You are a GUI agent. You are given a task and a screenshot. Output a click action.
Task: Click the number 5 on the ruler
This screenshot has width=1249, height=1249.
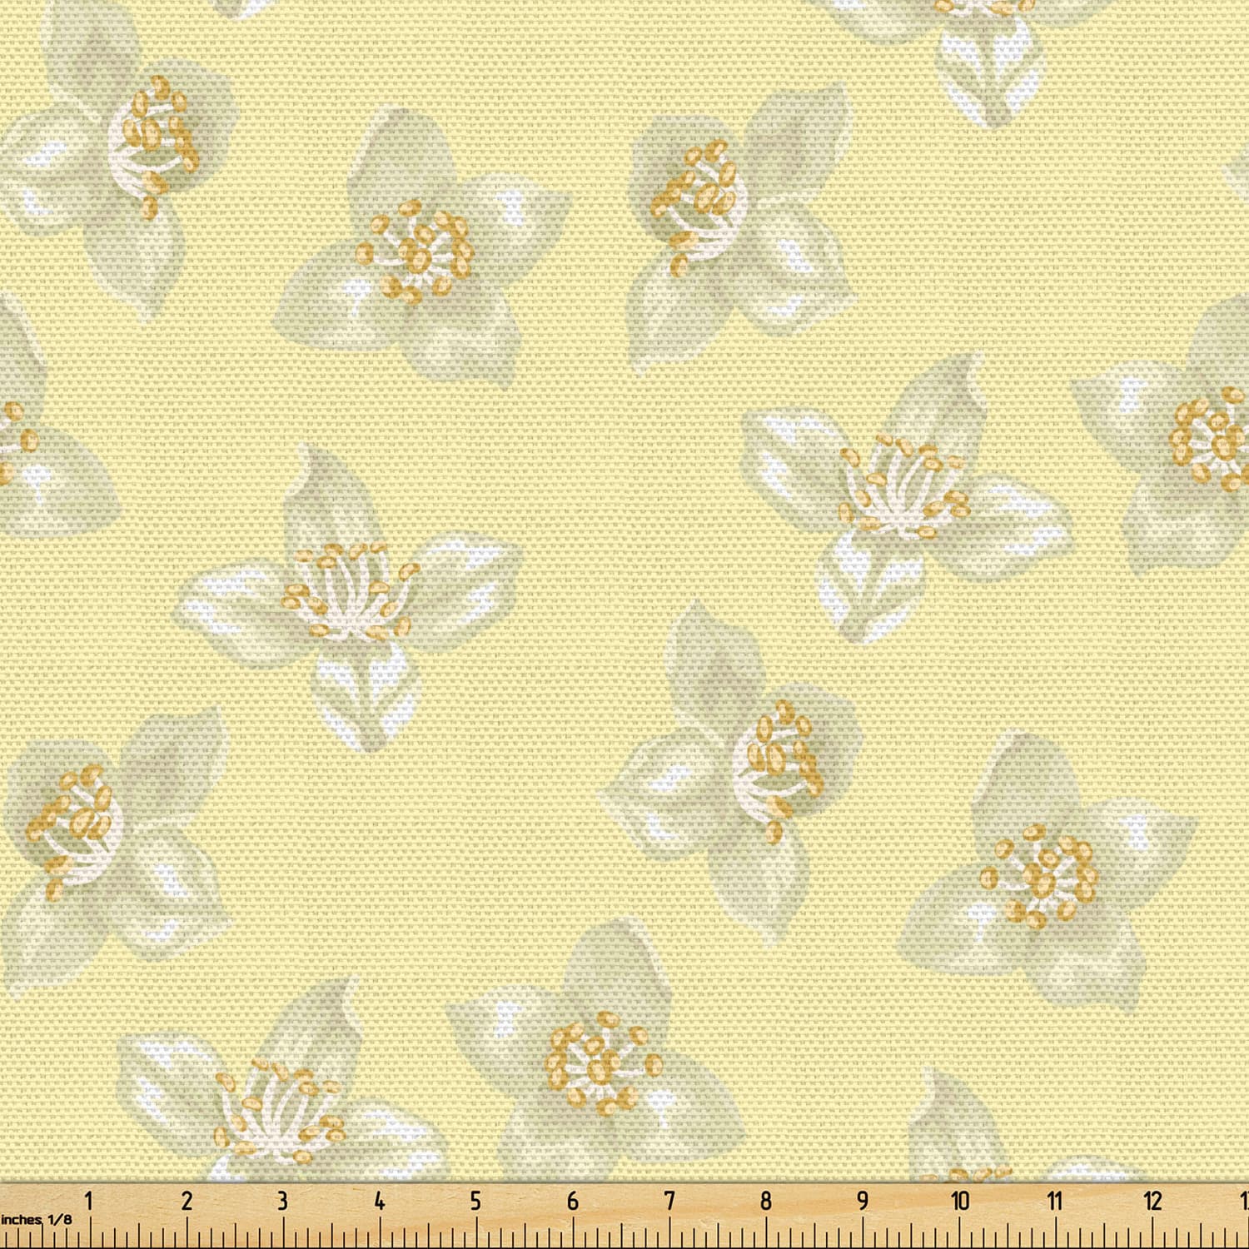pos(475,1202)
